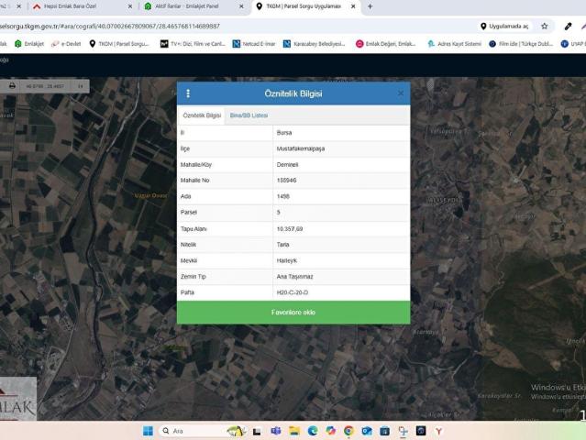Switch to the Bina/BB Listesi tab
Screen dimensions: 586x440
pyautogui.click(x=248, y=115)
